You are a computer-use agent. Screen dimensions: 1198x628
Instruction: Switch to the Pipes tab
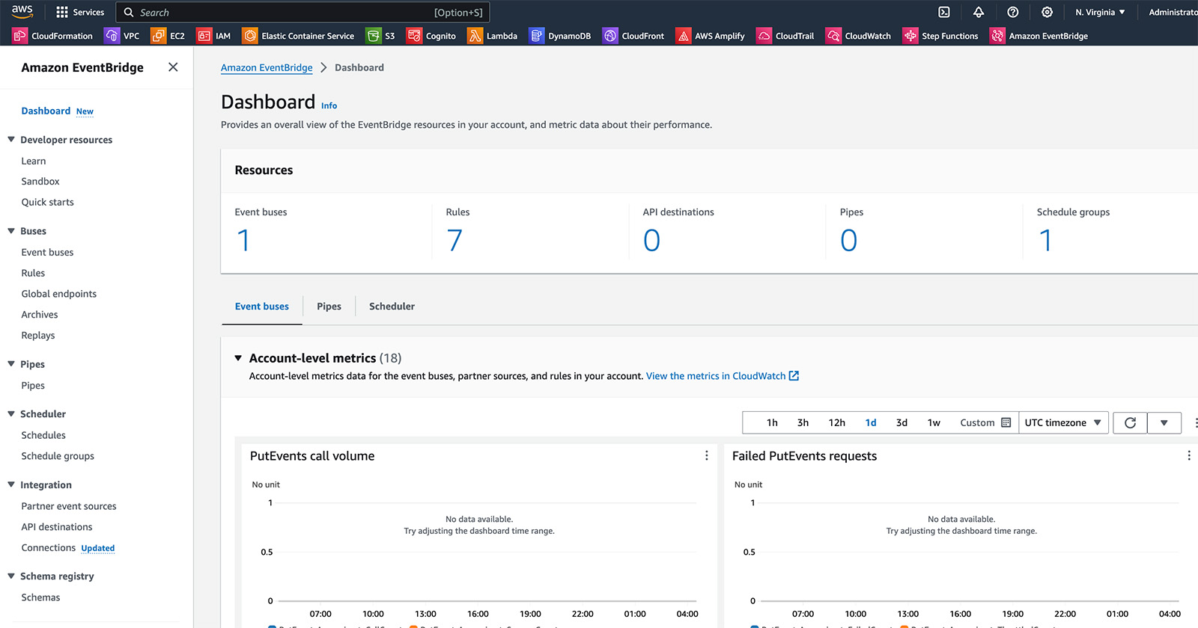329,307
